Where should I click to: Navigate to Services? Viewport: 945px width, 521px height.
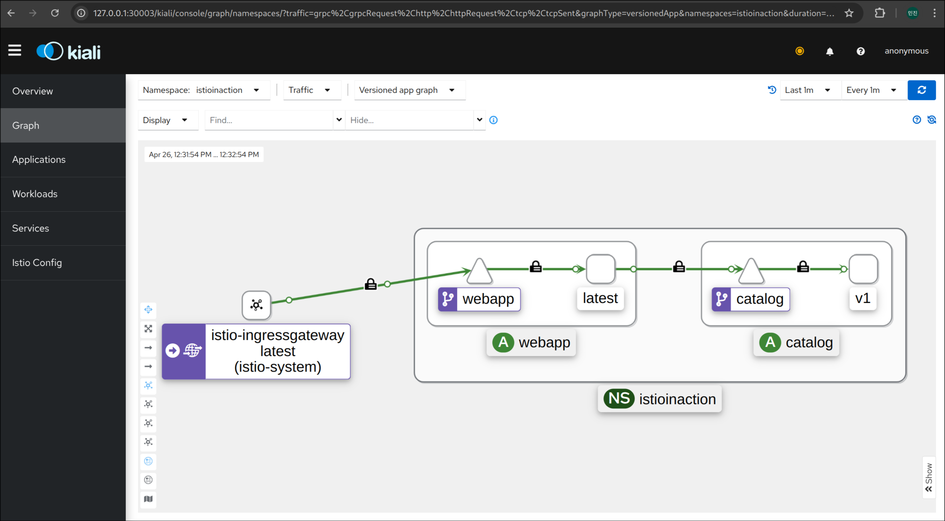63,228
